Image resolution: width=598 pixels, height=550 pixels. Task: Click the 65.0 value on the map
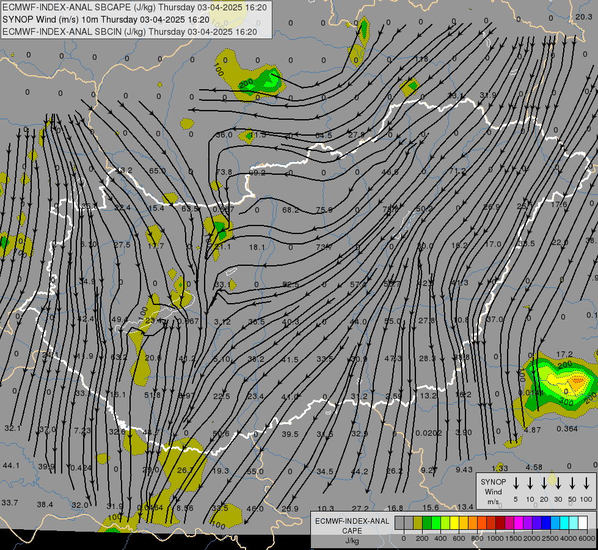[x=158, y=170]
